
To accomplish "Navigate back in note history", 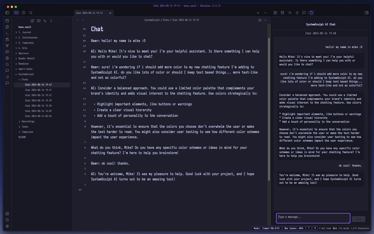I will point(78,20).
